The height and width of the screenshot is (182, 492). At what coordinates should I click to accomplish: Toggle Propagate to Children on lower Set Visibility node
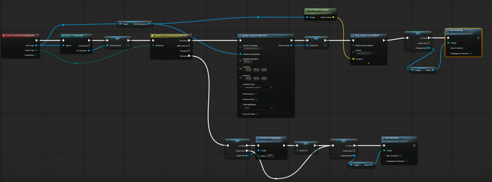click(406, 161)
